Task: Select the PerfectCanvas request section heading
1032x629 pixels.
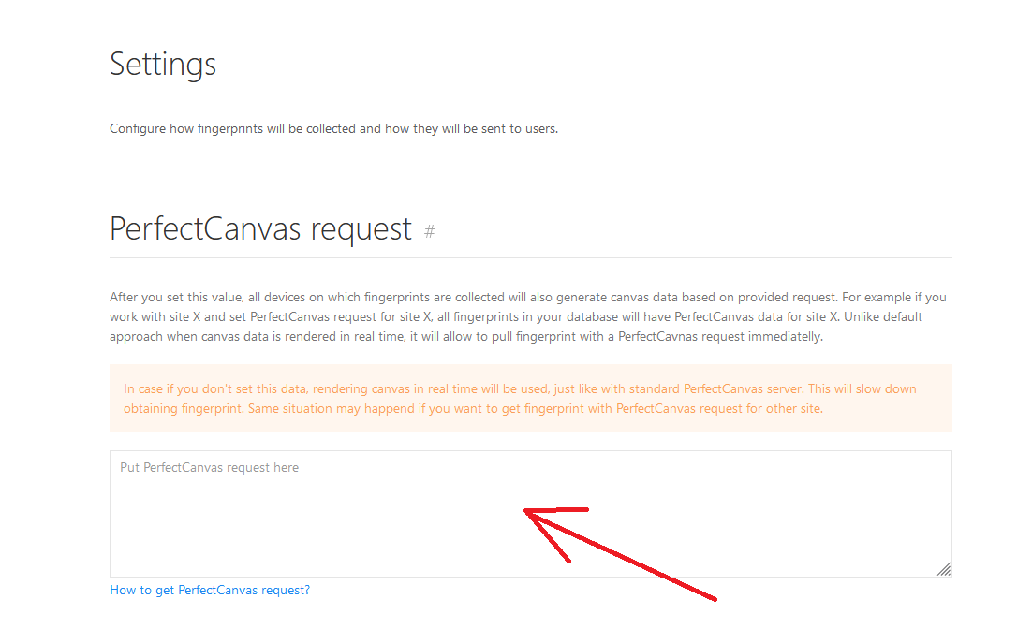Action: pyautogui.click(x=260, y=228)
